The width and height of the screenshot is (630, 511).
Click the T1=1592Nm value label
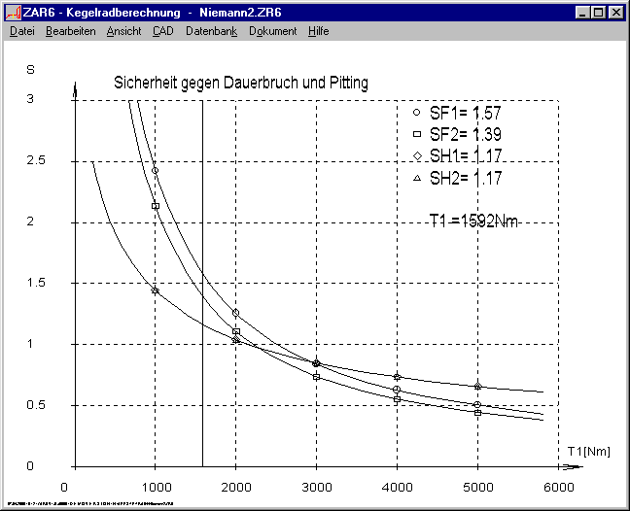point(473,221)
